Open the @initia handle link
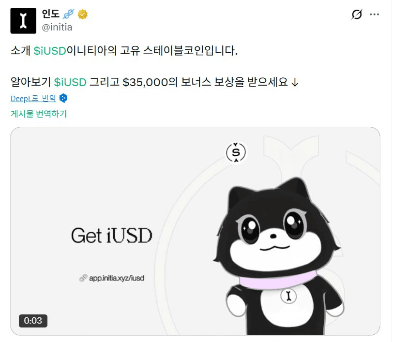 tap(57, 27)
